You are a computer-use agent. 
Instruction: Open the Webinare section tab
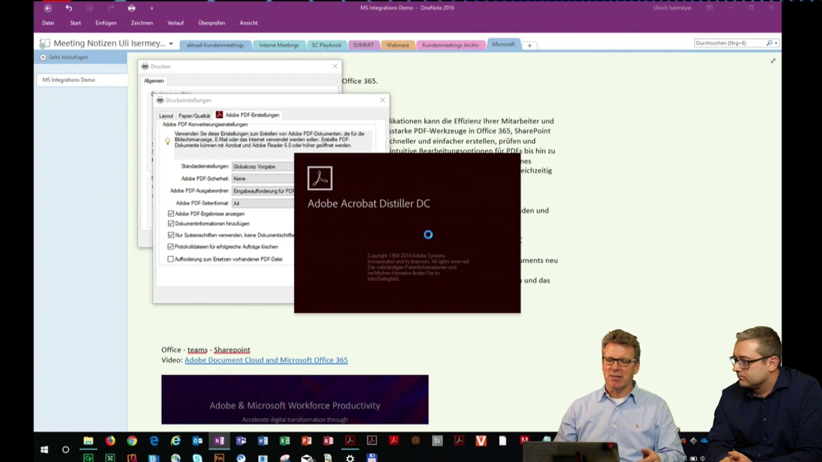(398, 45)
